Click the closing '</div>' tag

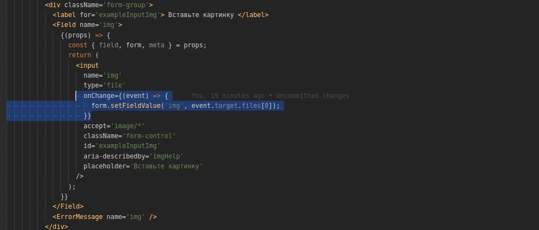pyautogui.click(x=57, y=227)
